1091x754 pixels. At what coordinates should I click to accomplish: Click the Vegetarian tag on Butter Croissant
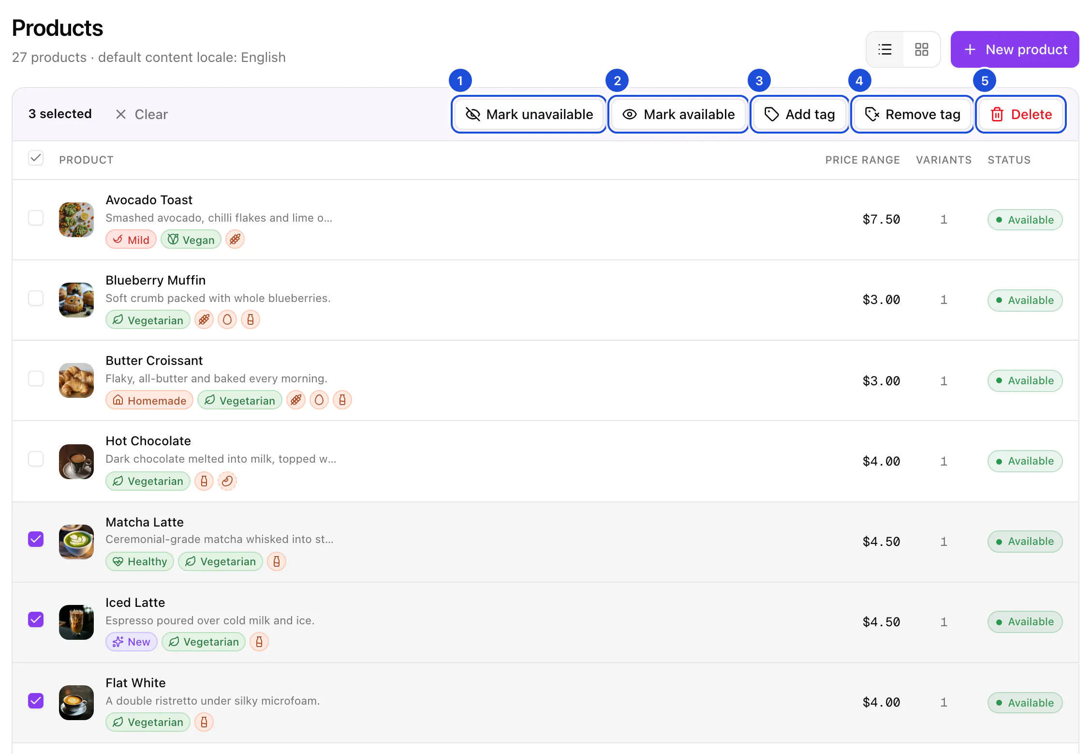(240, 400)
